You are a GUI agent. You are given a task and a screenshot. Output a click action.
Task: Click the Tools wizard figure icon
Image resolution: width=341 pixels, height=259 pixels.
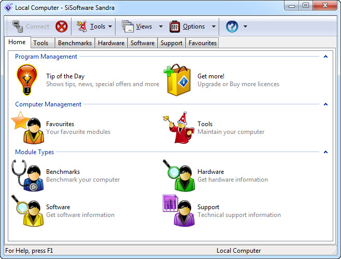[x=178, y=128]
